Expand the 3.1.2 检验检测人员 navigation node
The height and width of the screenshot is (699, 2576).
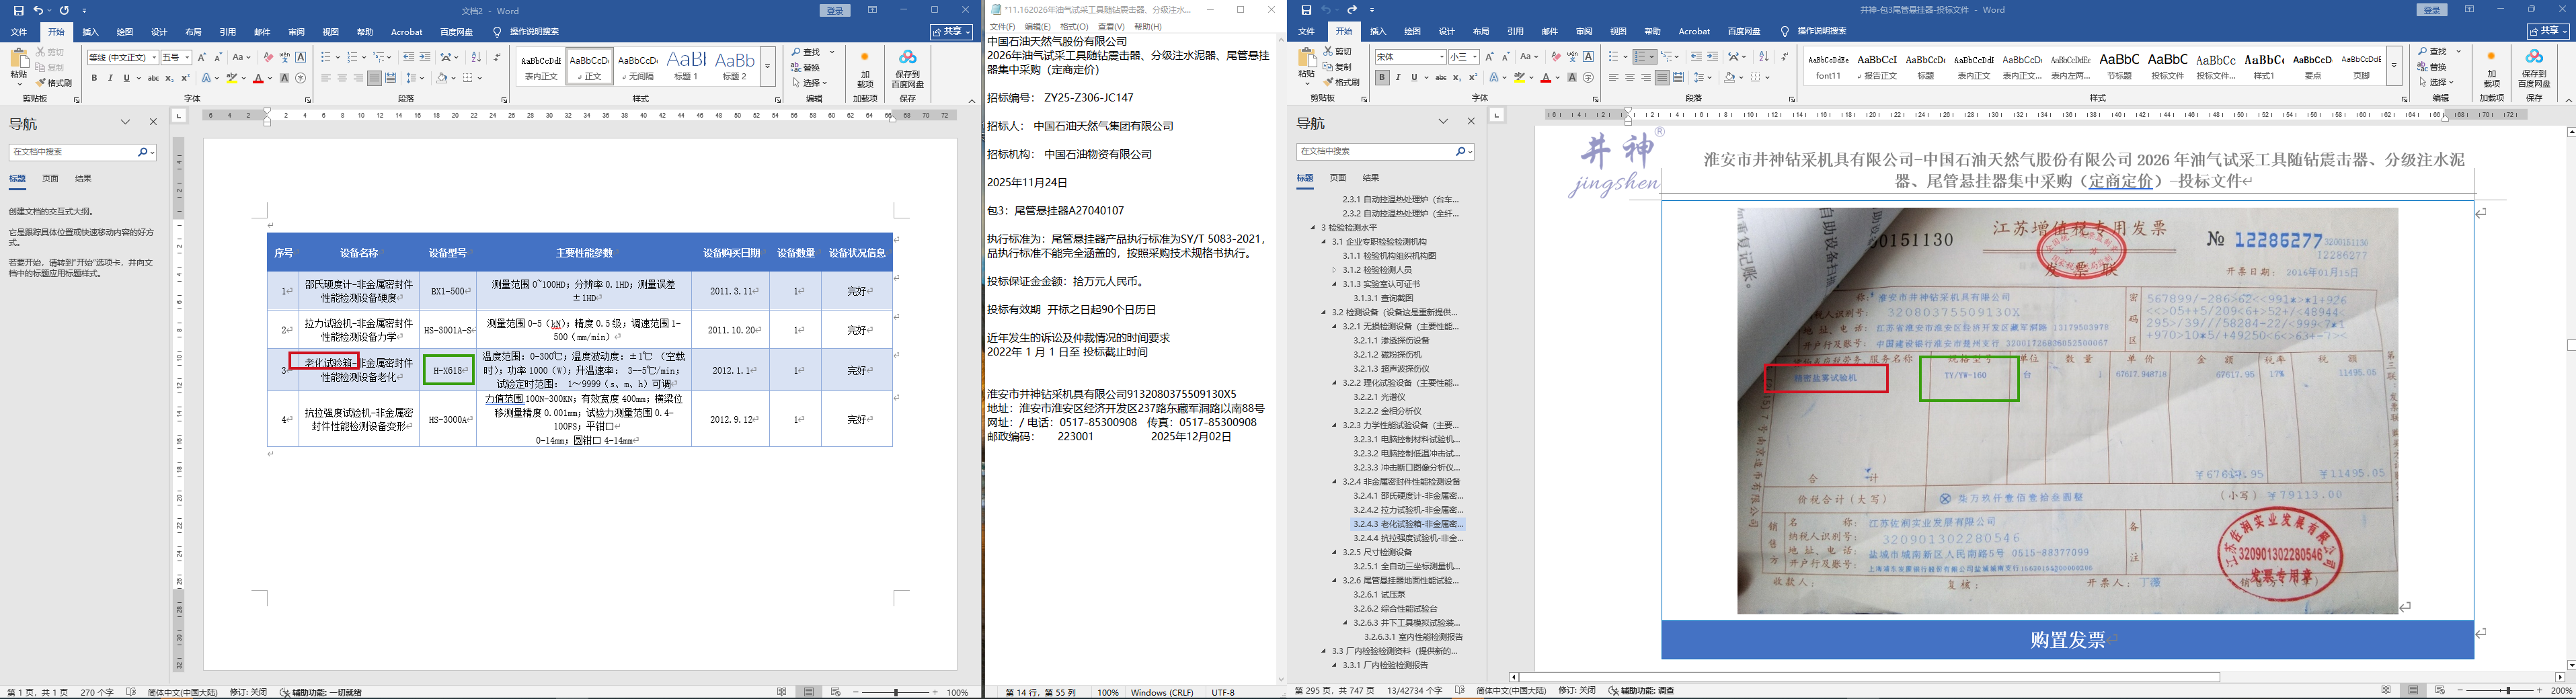coord(1334,270)
